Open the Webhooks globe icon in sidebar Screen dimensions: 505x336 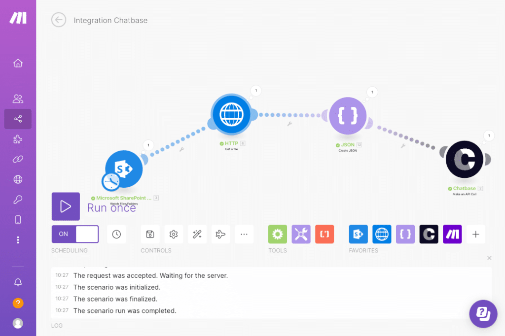click(18, 179)
